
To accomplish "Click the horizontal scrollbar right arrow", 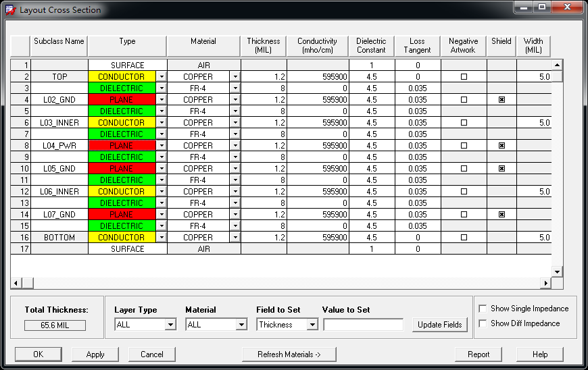I will (545, 283).
